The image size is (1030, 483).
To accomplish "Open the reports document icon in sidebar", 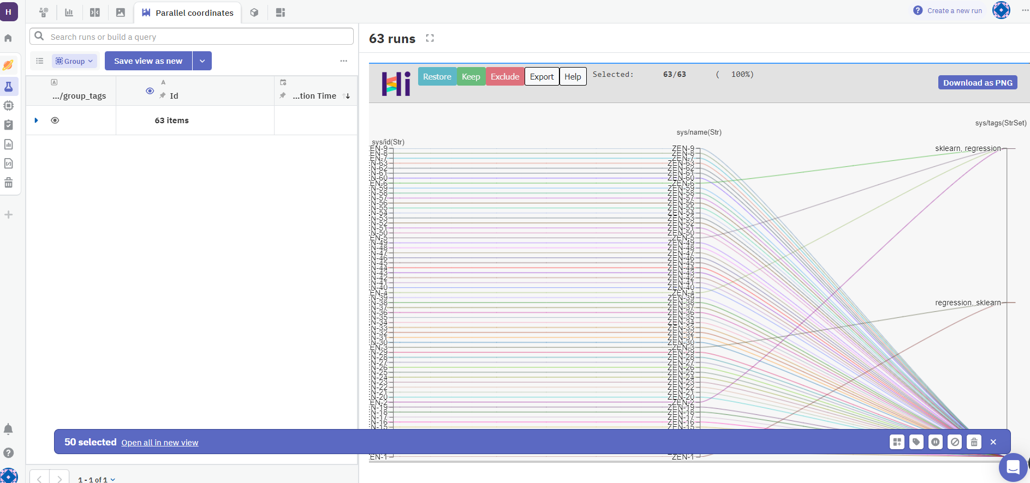I will 8,144.
